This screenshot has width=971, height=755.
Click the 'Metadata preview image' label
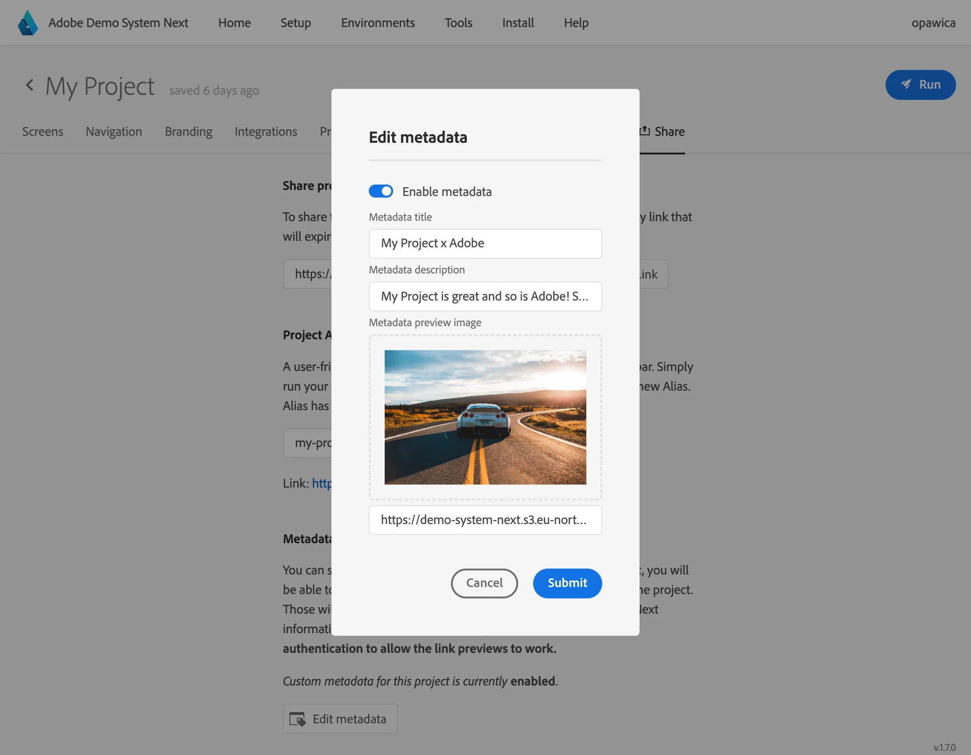(x=425, y=322)
